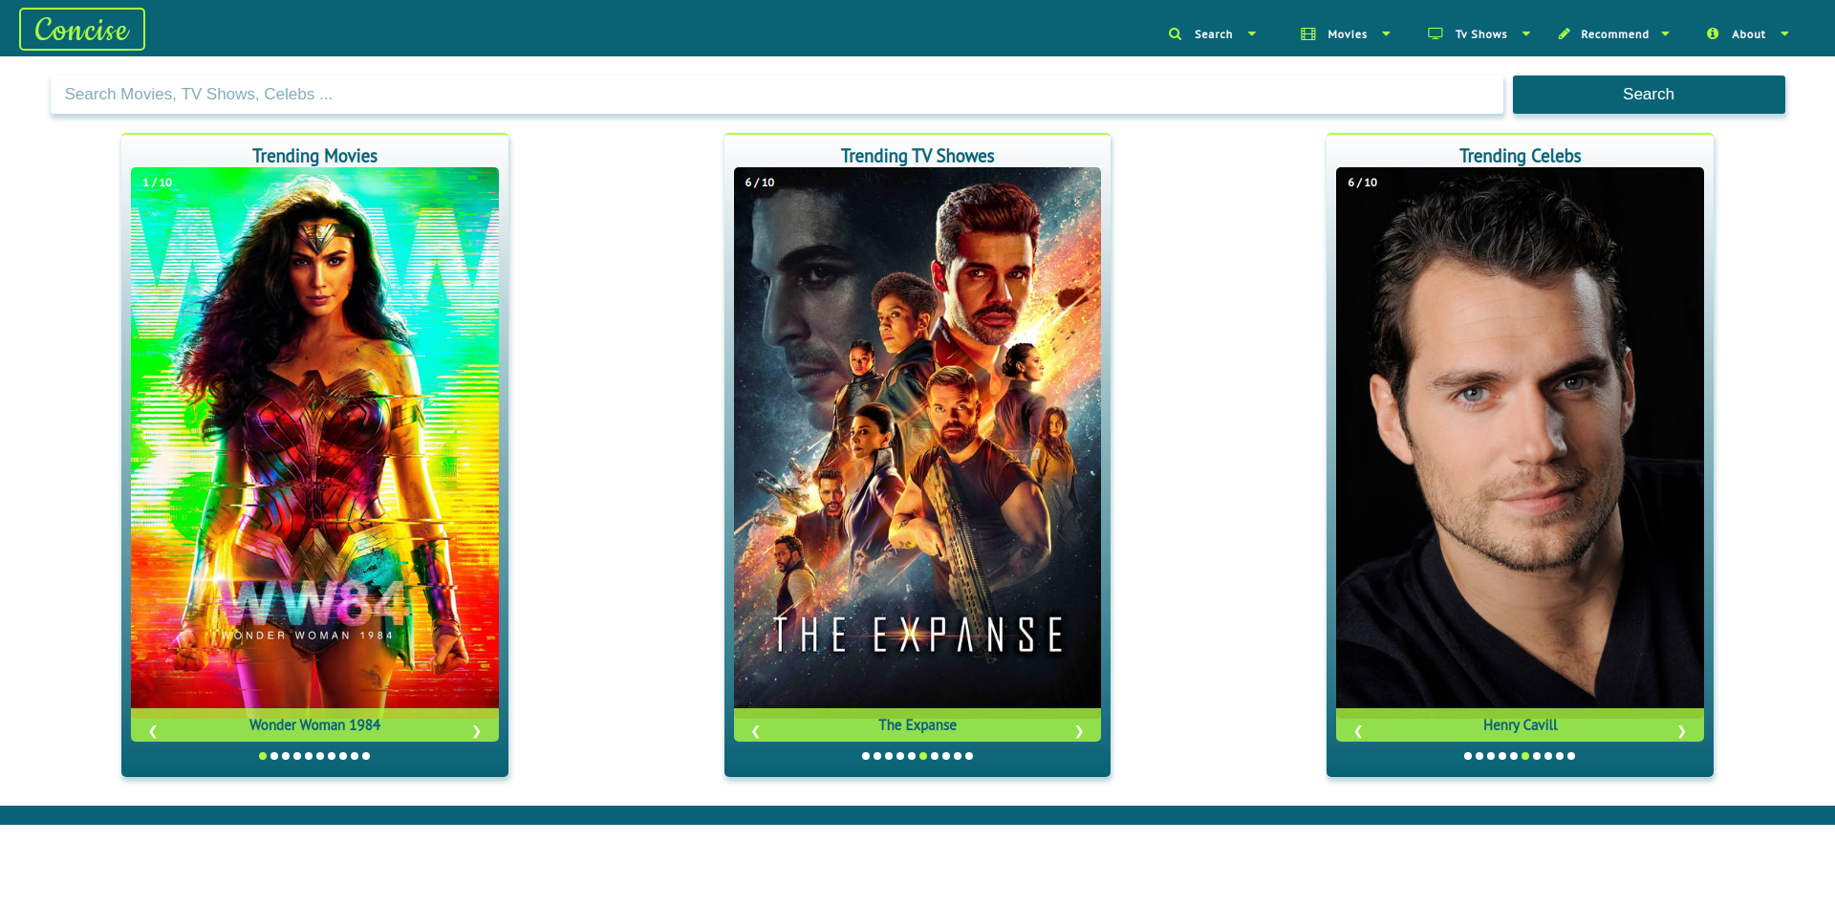Screen dimensions: 1835x907
Task: Click the pencil Recommend icon
Action: (x=1564, y=33)
